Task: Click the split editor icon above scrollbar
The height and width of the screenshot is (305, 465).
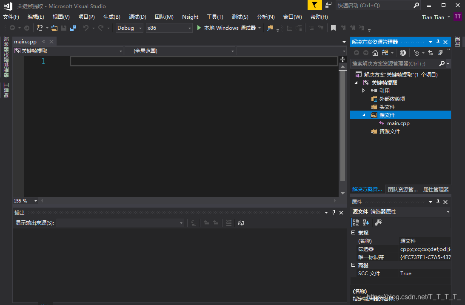Action: tap(342, 59)
